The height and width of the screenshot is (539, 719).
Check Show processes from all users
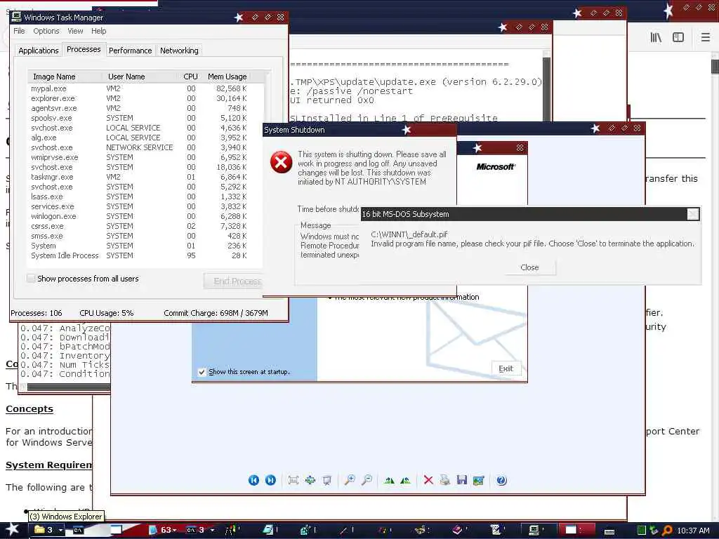31,278
